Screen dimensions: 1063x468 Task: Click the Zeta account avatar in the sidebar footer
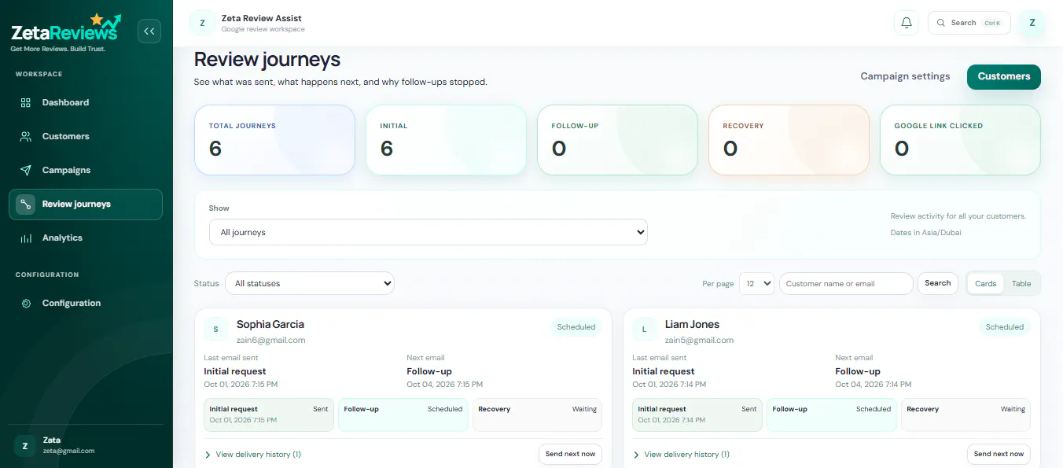point(25,446)
